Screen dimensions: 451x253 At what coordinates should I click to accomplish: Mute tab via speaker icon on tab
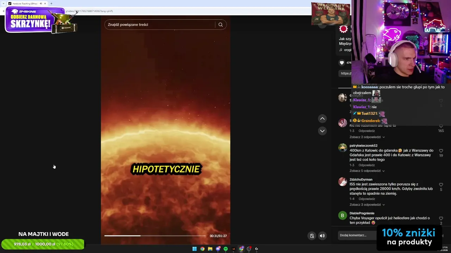41,4
